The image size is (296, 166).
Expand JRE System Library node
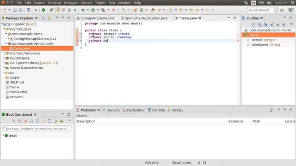click(x=4, y=63)
